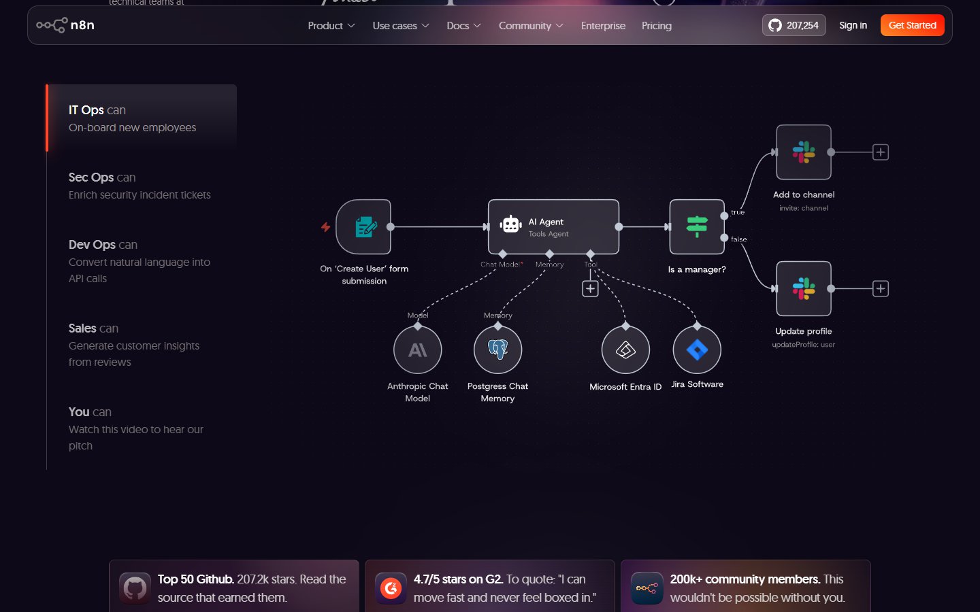Click the Jira Software node icon

click(697, 350)
